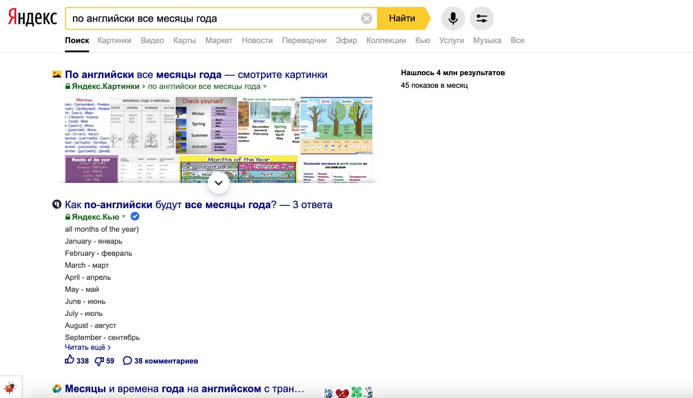Switch to the Маркет tab

pyautogui.click(x=219, y=40)
